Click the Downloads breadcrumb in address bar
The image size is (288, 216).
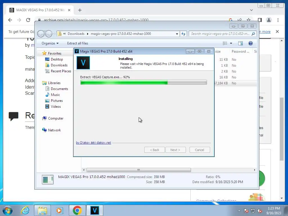coord(76,34)
